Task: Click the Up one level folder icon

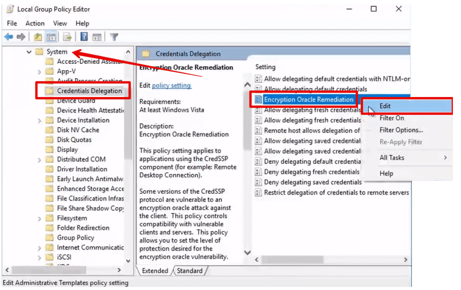Action: 37,36
